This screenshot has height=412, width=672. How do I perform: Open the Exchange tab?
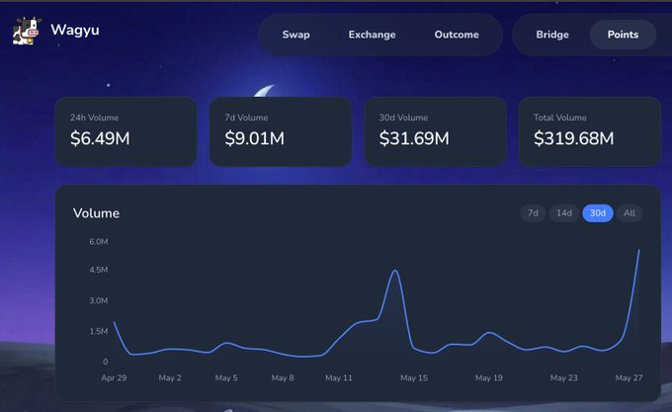(372, 35)
